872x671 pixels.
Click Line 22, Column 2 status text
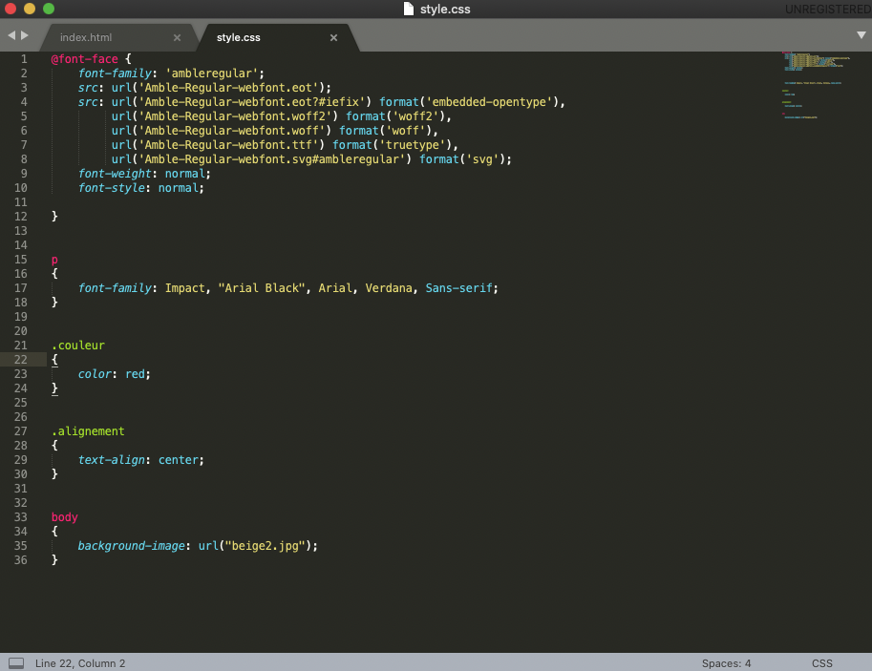(x=80, y=662)
